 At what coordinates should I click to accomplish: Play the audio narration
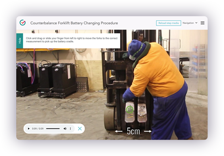click(x=29, y=129)
